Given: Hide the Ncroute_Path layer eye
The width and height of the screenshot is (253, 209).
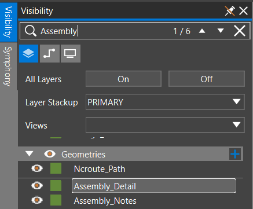Looking at the screenshot, I should 37,168.
